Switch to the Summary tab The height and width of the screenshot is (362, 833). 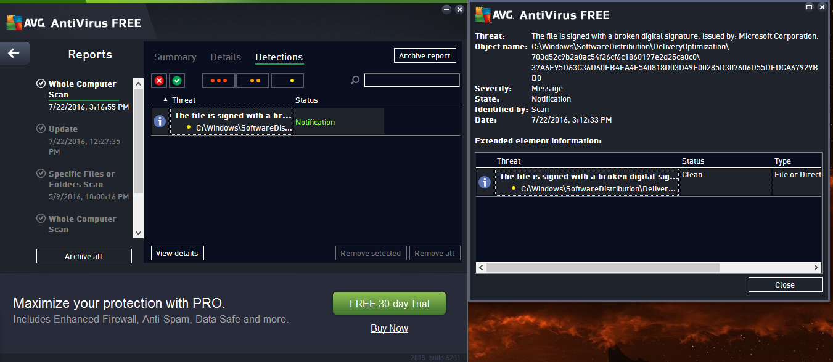pos(175,57)
